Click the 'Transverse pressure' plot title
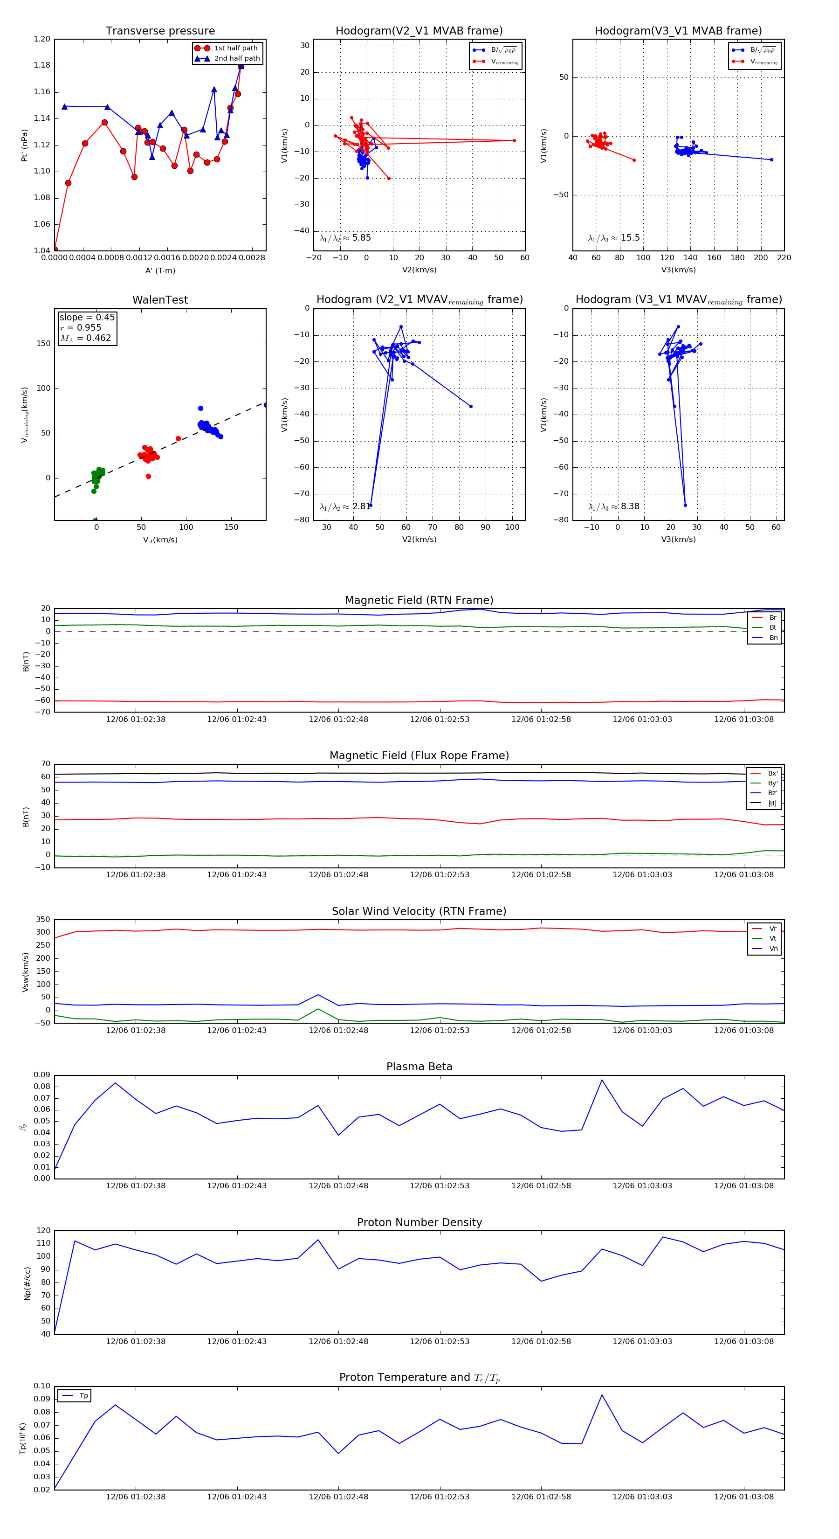The height and width of the screenshot is (1539, 839). [x=160, y=31]
